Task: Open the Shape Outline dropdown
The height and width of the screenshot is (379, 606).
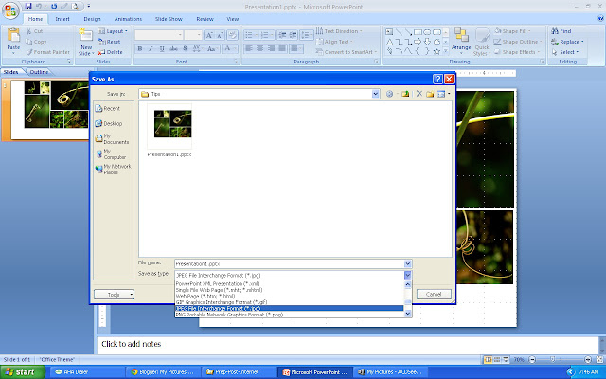Action: (x=518, y=42)
